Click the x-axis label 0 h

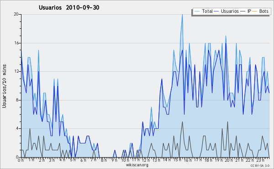click(21, 160)
